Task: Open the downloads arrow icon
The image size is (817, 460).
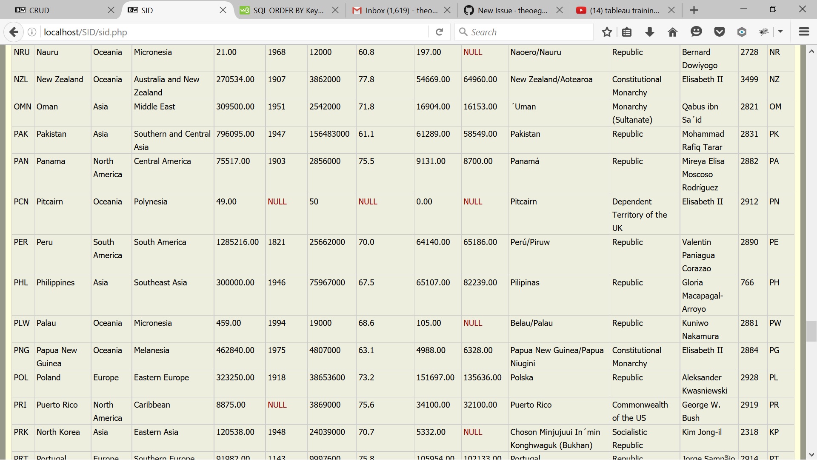Action: point(650,32)
